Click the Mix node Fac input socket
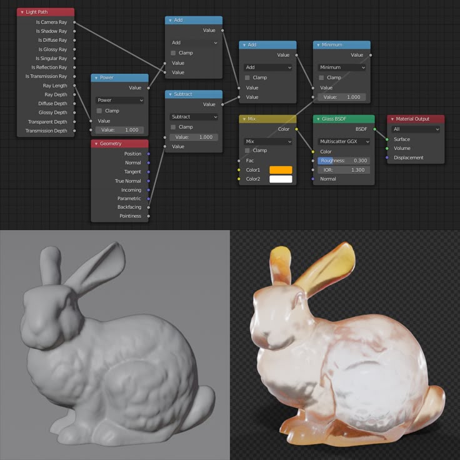 [239, 161]
